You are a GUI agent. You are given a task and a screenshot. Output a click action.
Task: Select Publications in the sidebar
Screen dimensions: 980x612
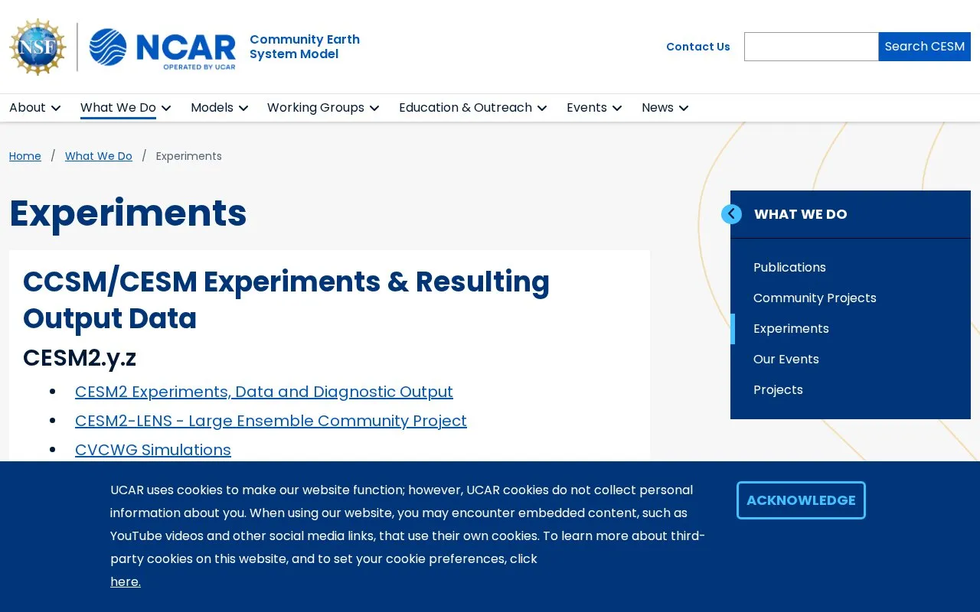click(789, 268)
